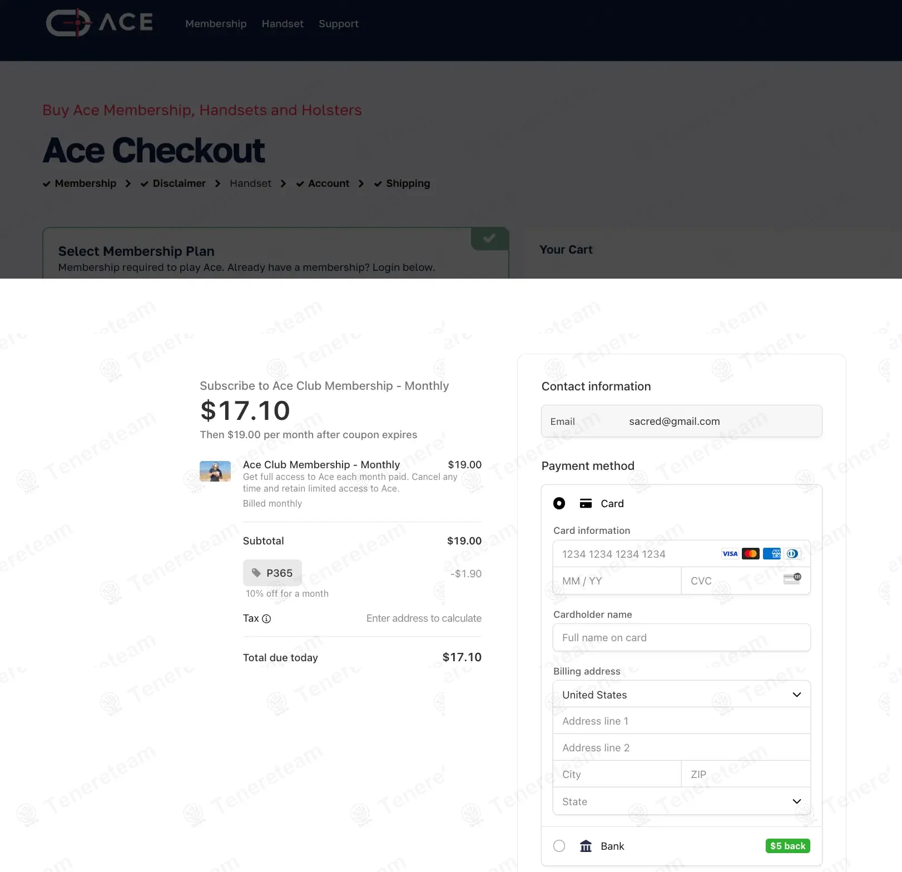Click the Ace logo in header
This screenshot has height=872, width=902.
tap(100, 23)
